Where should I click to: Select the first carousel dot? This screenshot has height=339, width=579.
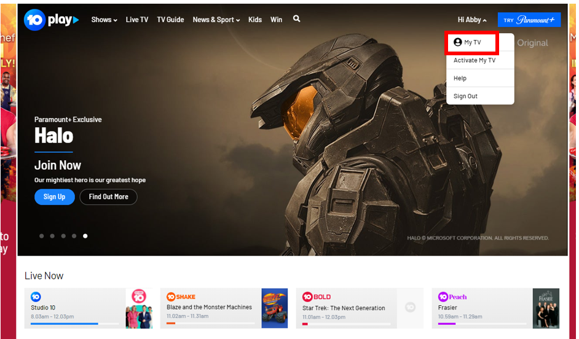42,236
